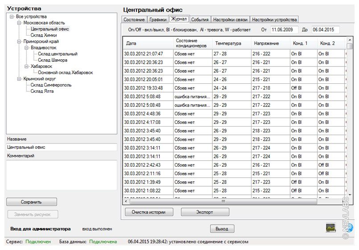359x250 pixels.
Task: Click the horizontal scrollbar under the journal table
Action: pyautogui.click(x=223, y=201)
